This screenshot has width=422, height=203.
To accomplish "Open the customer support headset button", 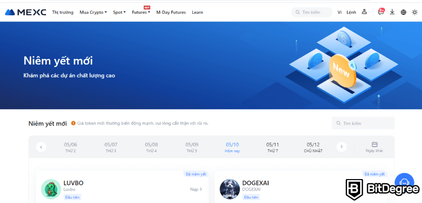I will click(x=404, y=182).
